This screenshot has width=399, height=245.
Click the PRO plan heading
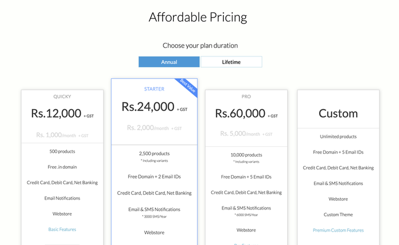pos(246,96)
